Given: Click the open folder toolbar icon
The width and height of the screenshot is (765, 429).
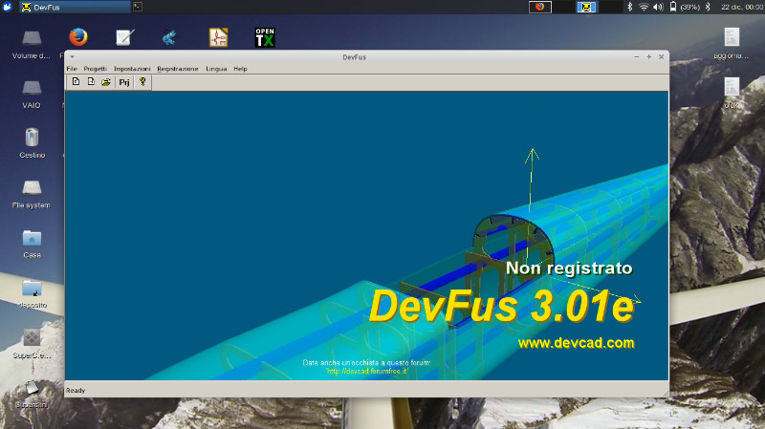Looking at the screenshot, I should click(x=106, y=82).
